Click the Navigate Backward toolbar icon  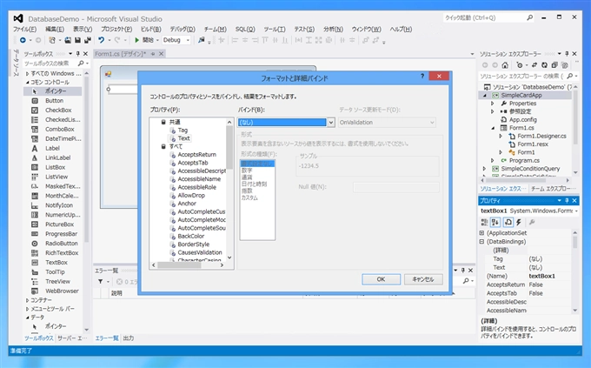click(23, 40)
